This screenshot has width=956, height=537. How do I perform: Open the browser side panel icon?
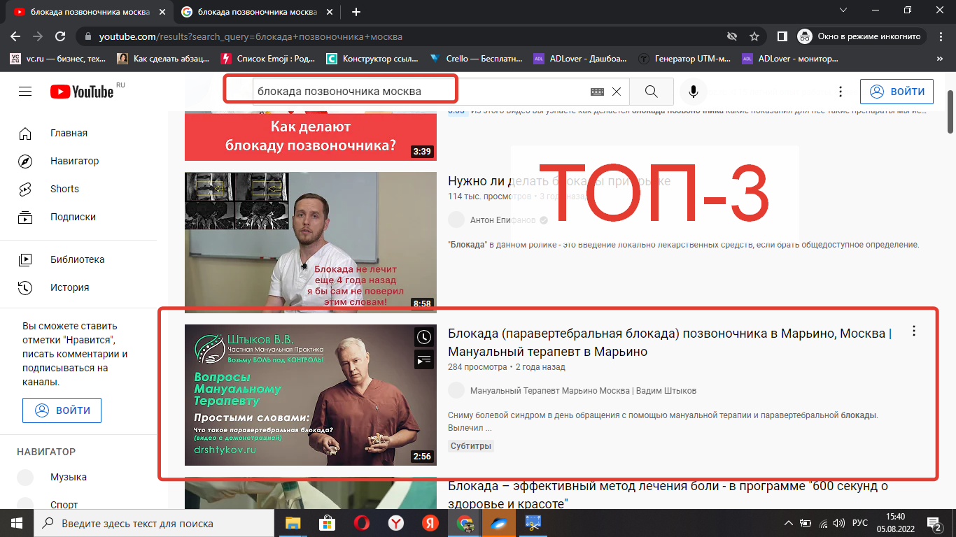pyautogui.click(x=782, y=36)
